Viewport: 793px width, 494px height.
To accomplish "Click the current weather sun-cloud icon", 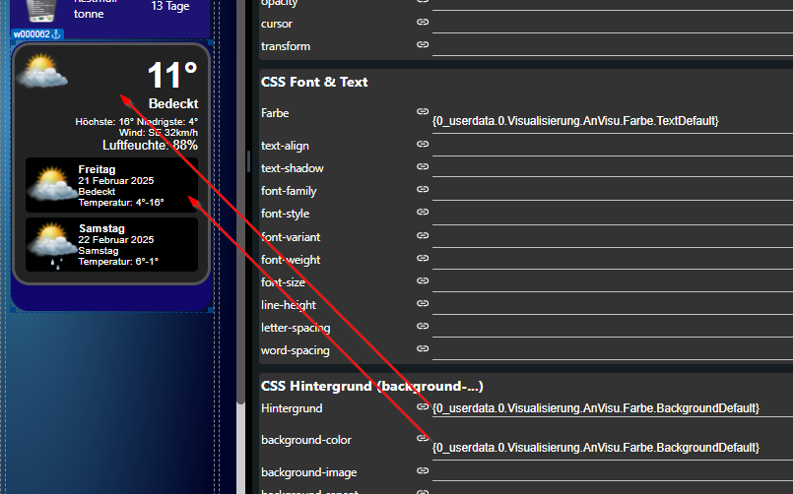I will 42,72.
